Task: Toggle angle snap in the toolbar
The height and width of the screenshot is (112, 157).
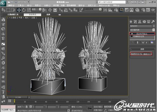Action: (65, 10)
